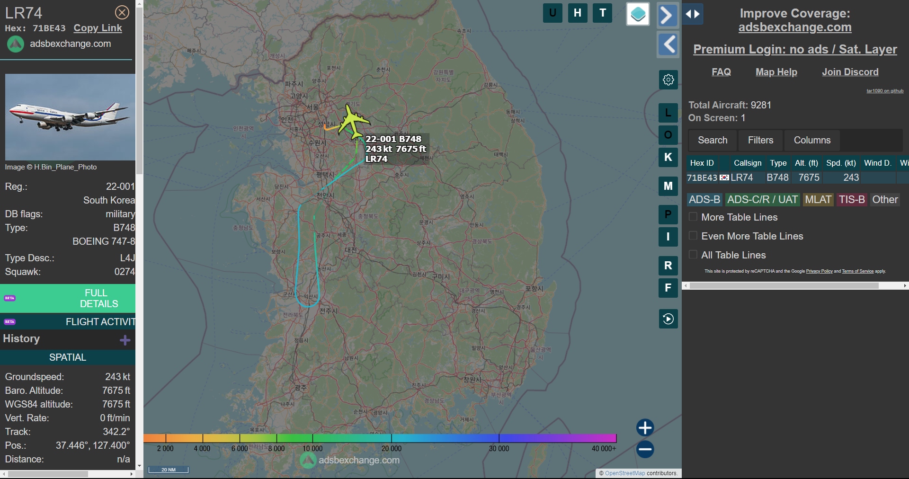Toggle the MLAT source filter
The height and width of the screenshot is (479, 909).
(x=818, y=199)
